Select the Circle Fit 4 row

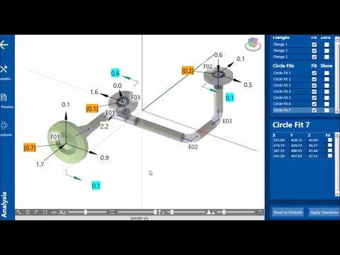(x=303, y=91)
